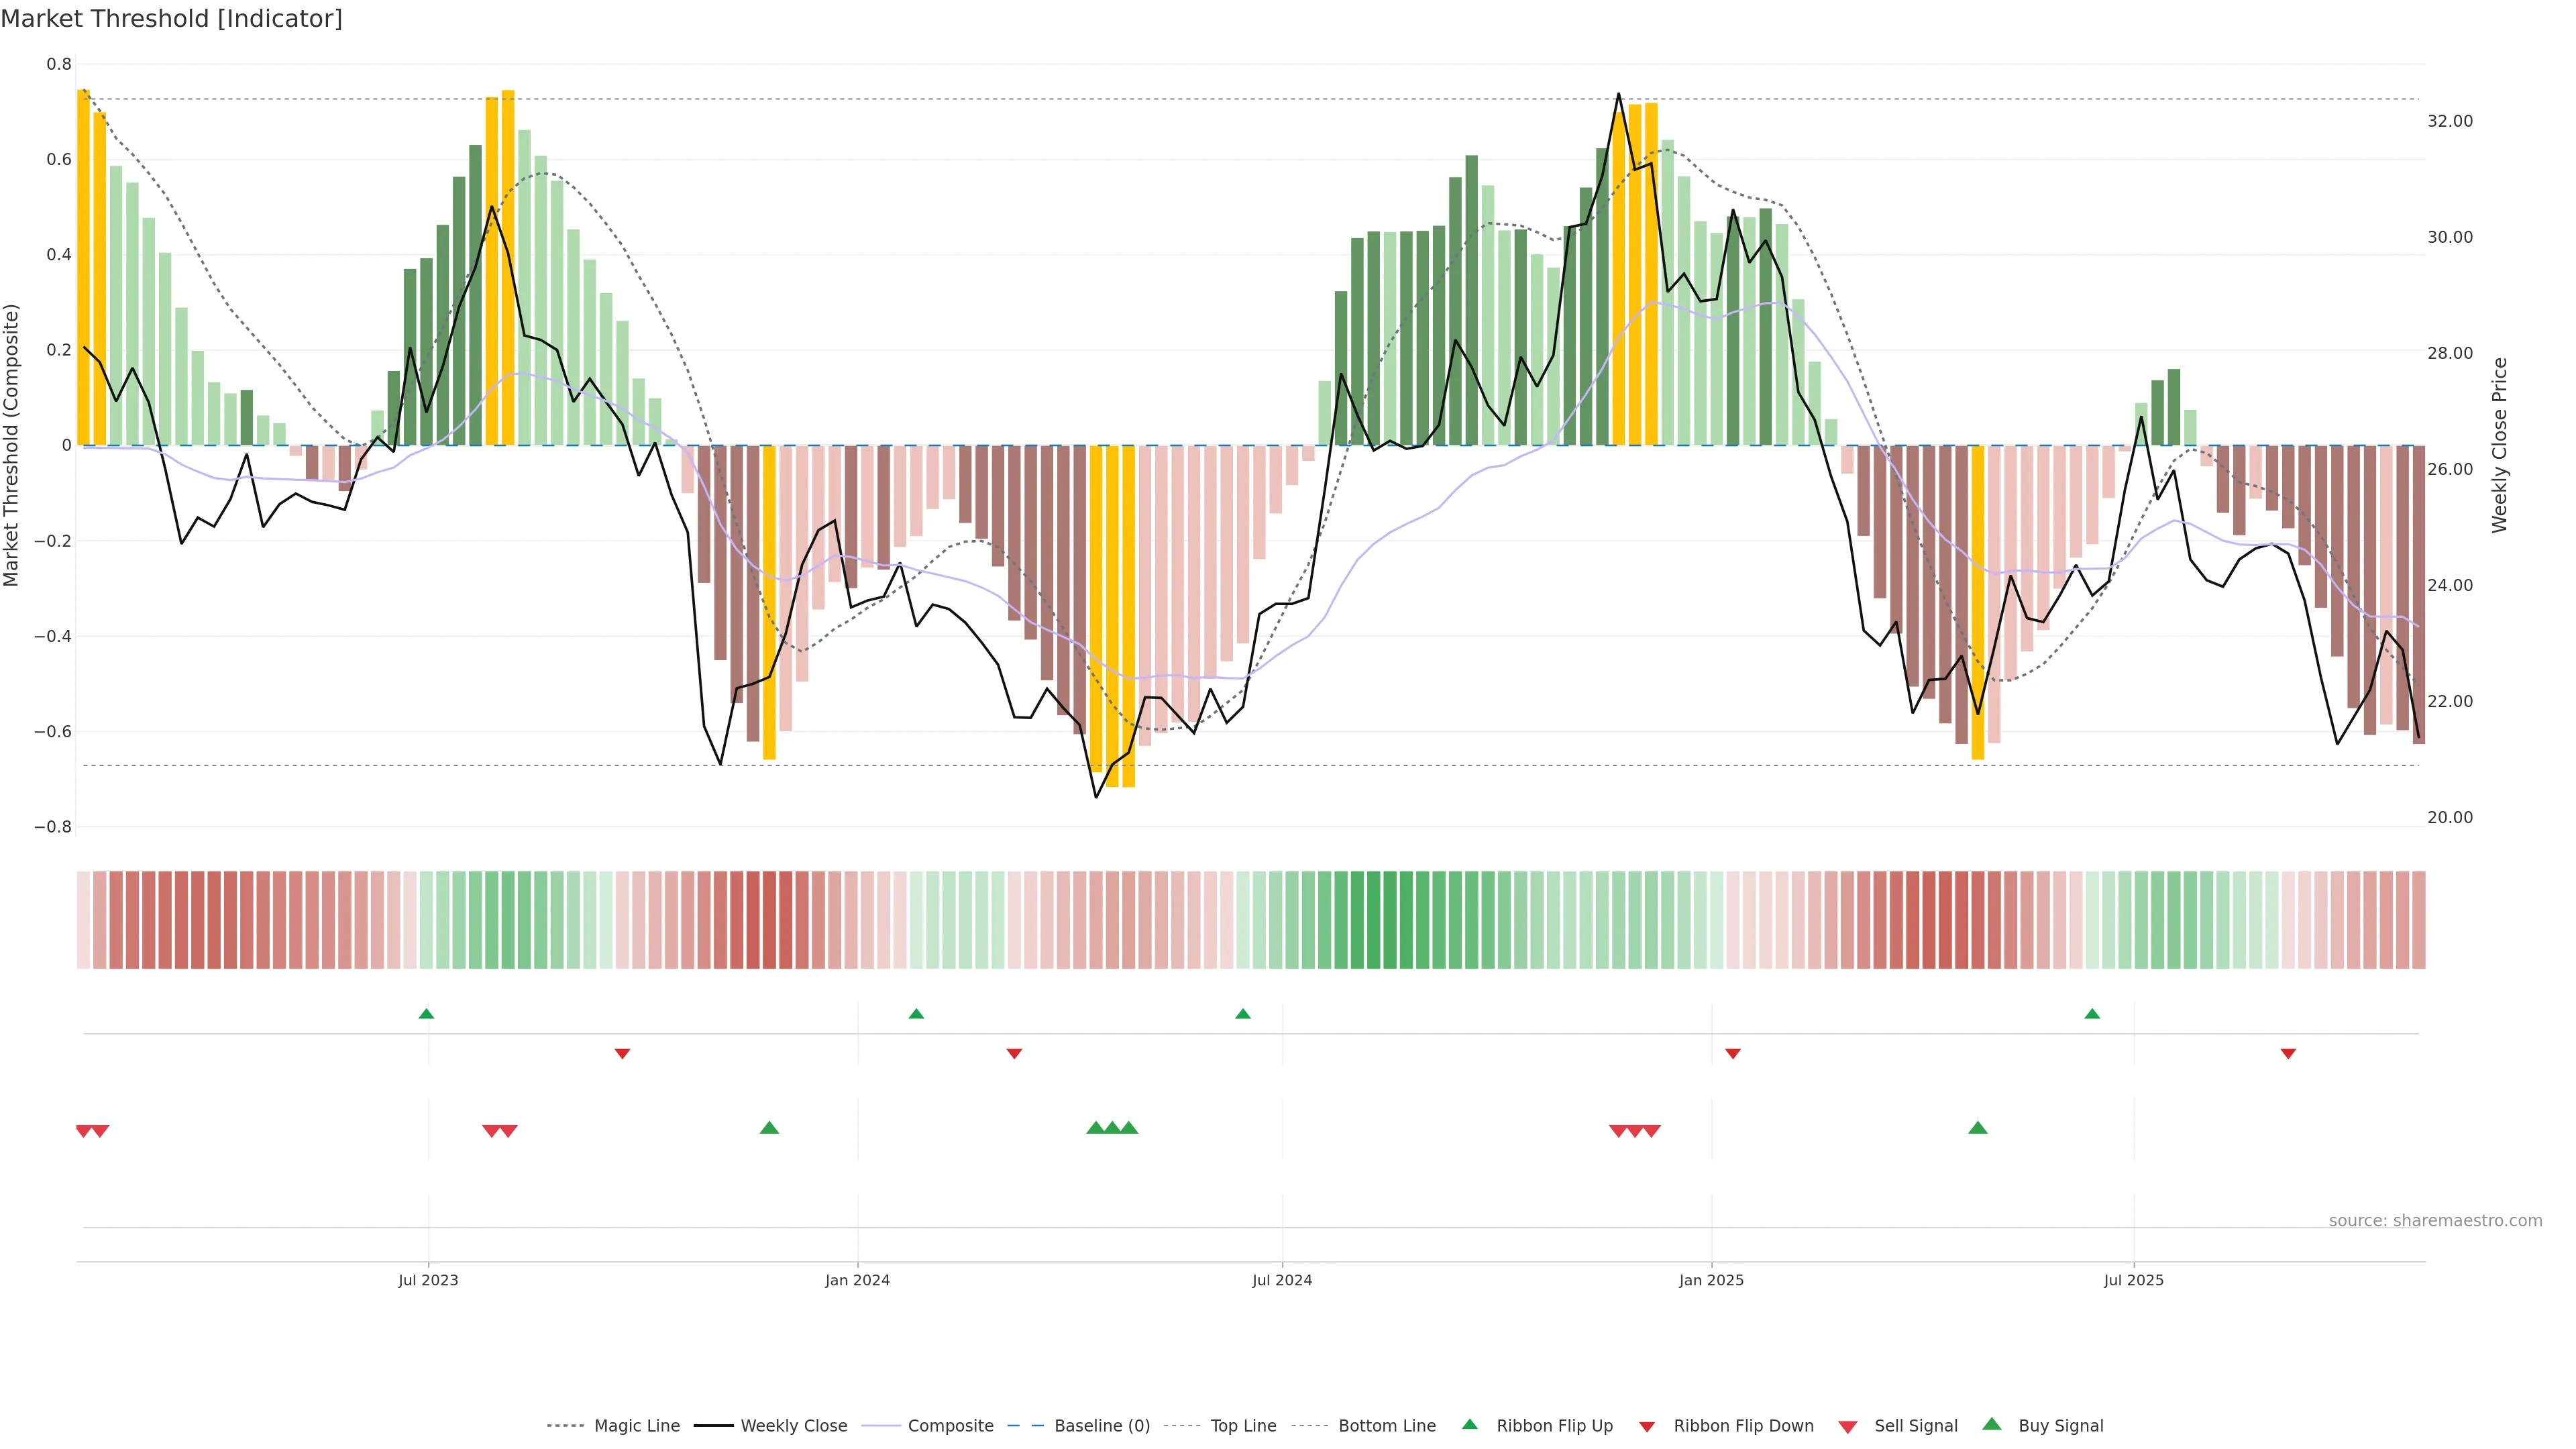2576x1449 pixels.
Task: Click the green flip-up marker nearest Jul 2025
Action: [2092, 1014]
